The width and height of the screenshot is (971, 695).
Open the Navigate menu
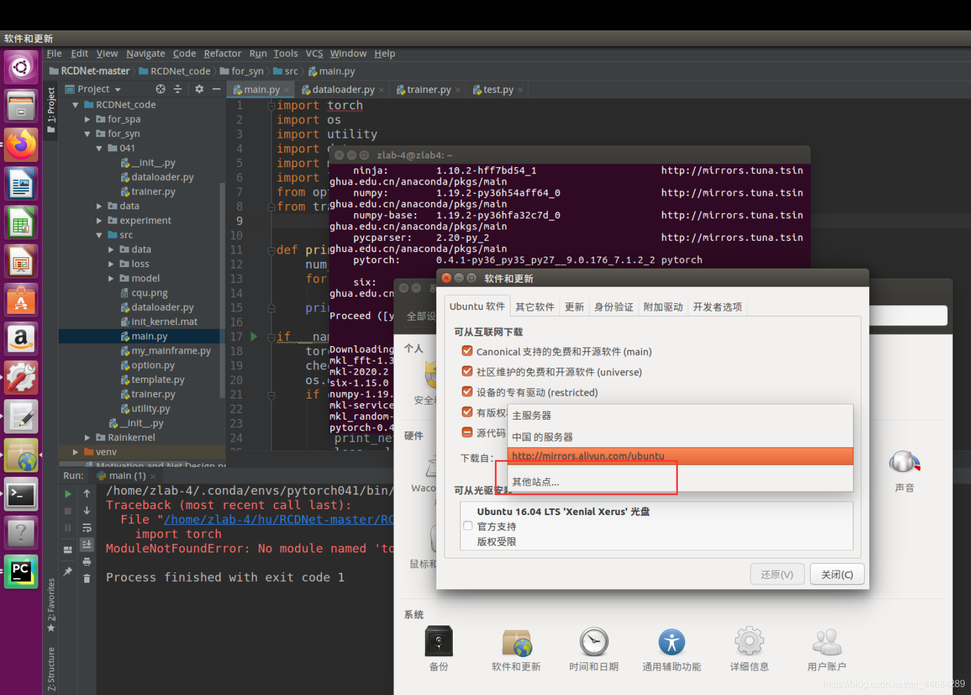coord(146,53)
